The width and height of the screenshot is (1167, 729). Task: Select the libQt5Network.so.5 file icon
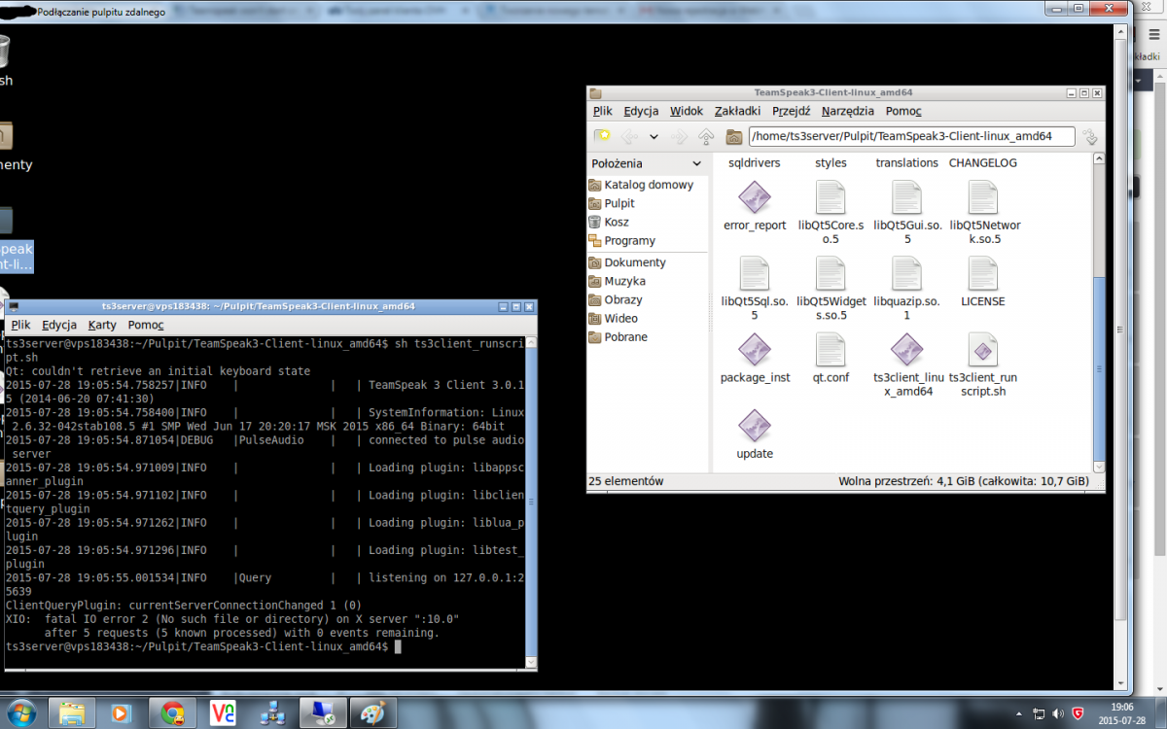tap(983, 198)
